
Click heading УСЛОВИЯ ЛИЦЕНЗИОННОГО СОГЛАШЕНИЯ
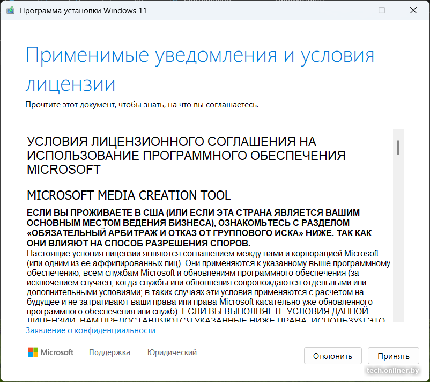coord(186,156)
